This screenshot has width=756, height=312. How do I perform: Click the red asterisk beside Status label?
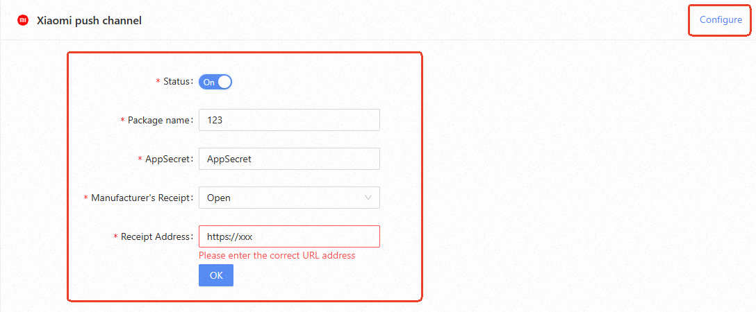click(x=158, y=81)
